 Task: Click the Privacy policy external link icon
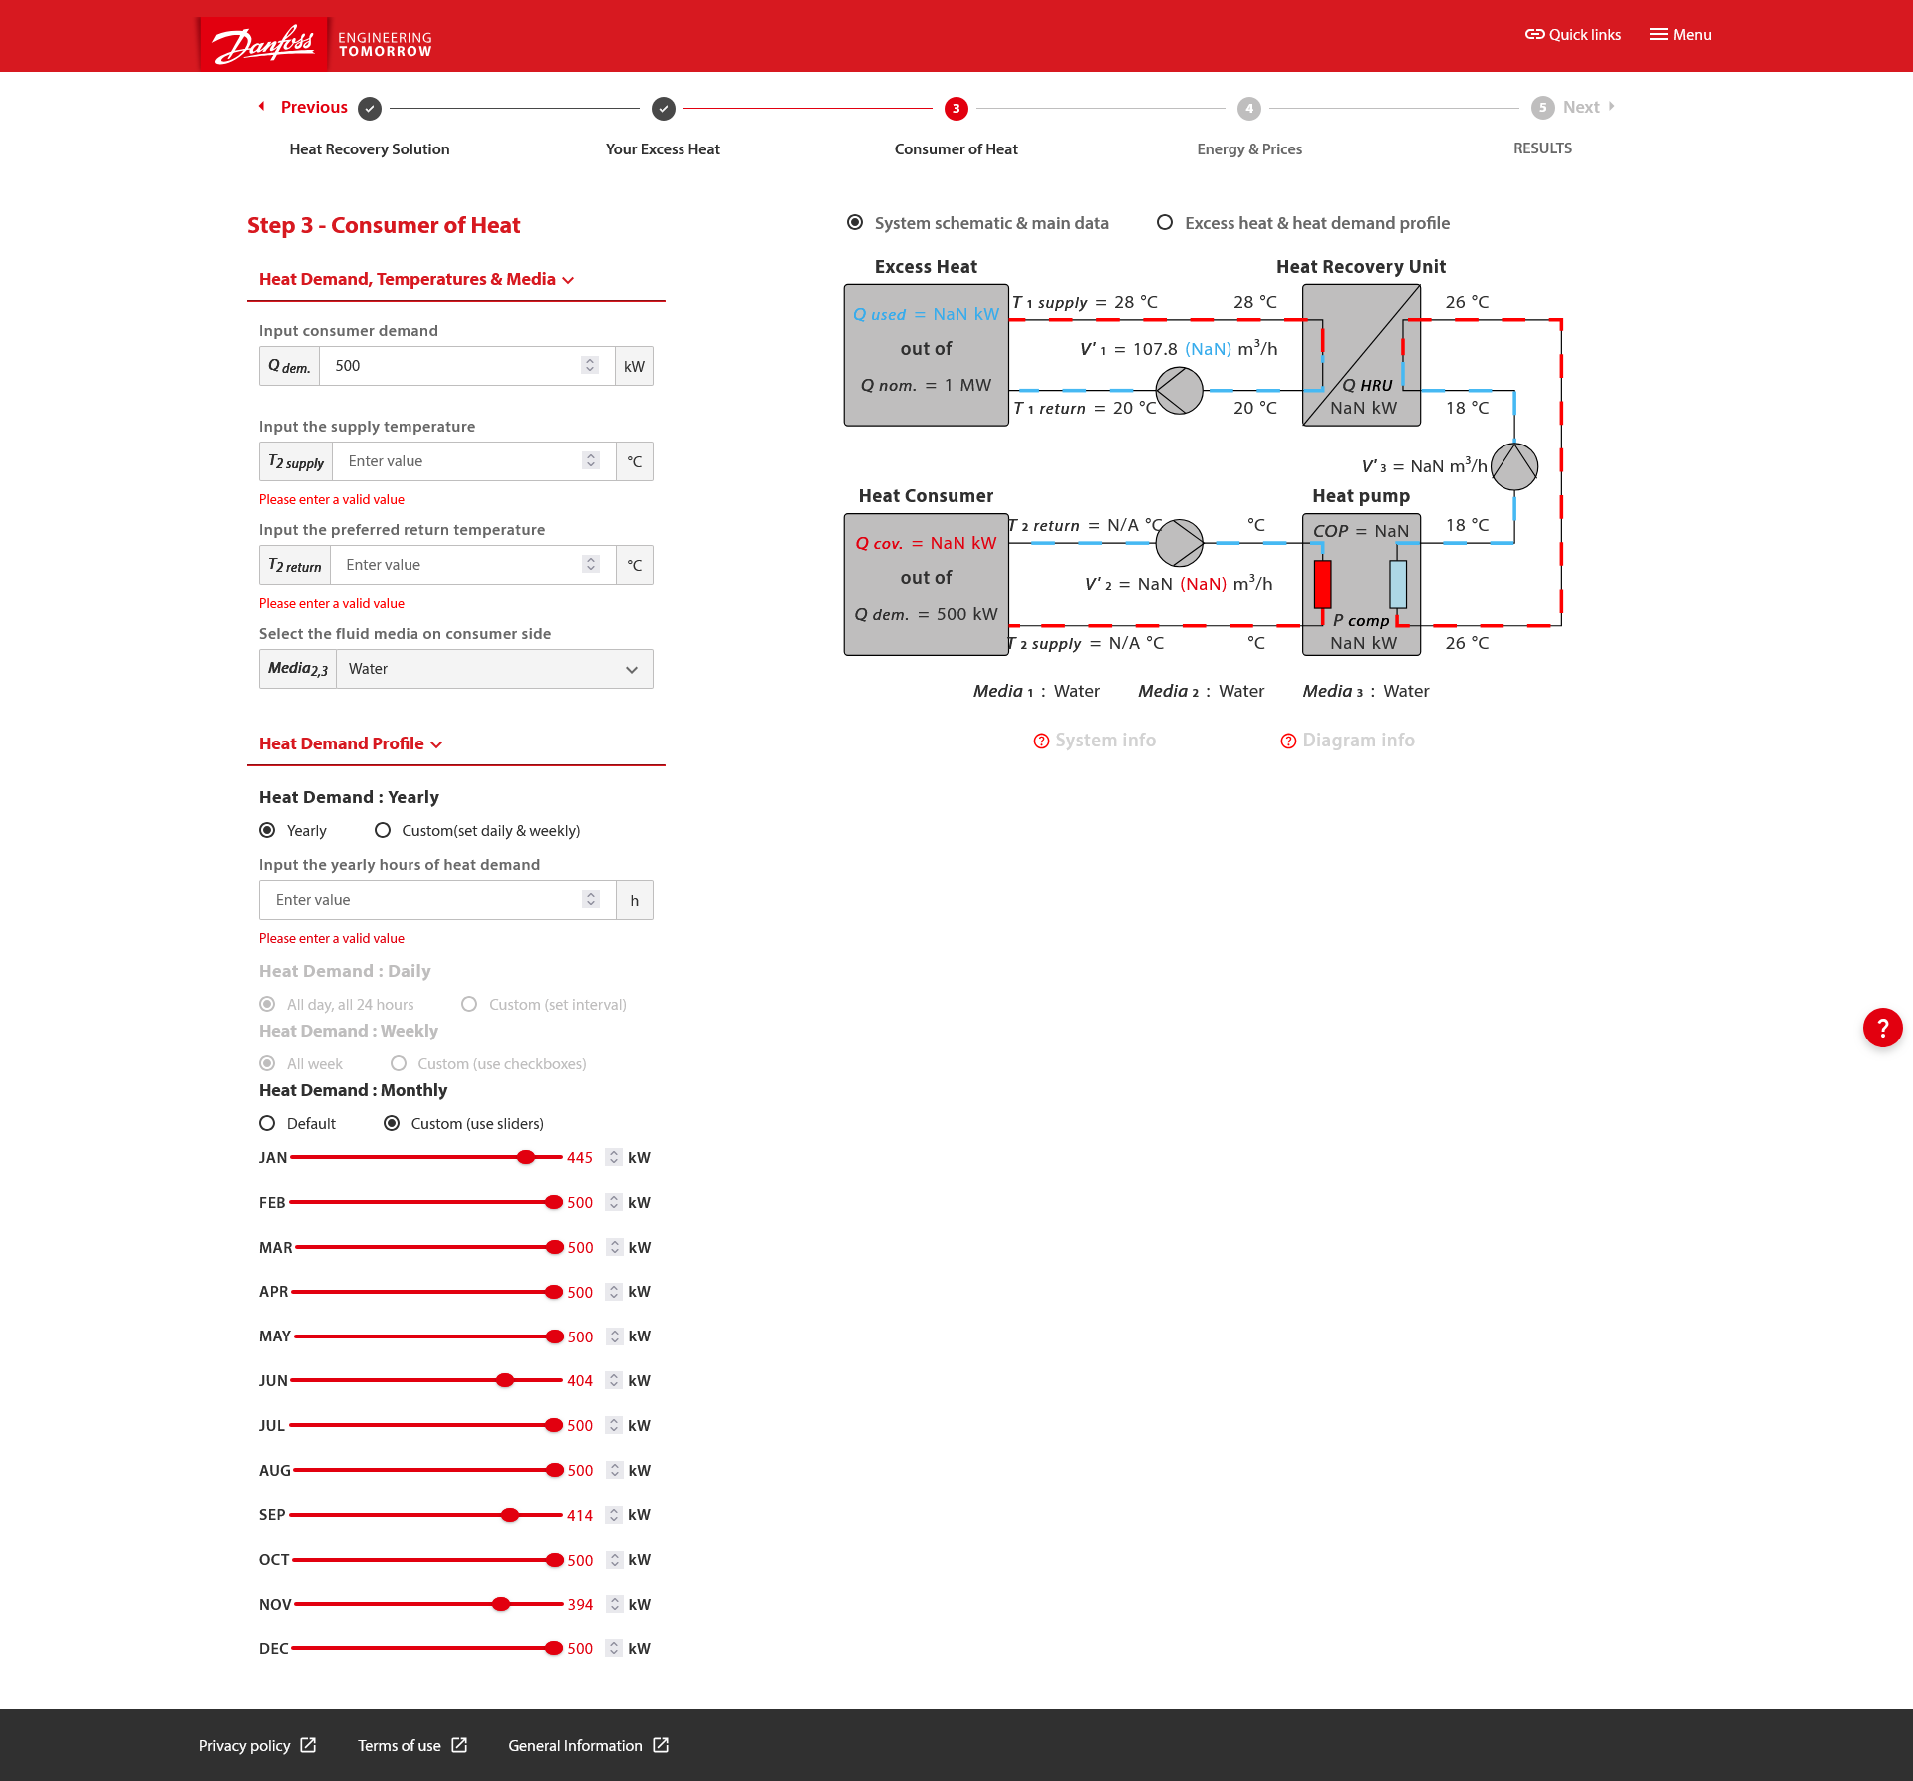click(309, 1745)
